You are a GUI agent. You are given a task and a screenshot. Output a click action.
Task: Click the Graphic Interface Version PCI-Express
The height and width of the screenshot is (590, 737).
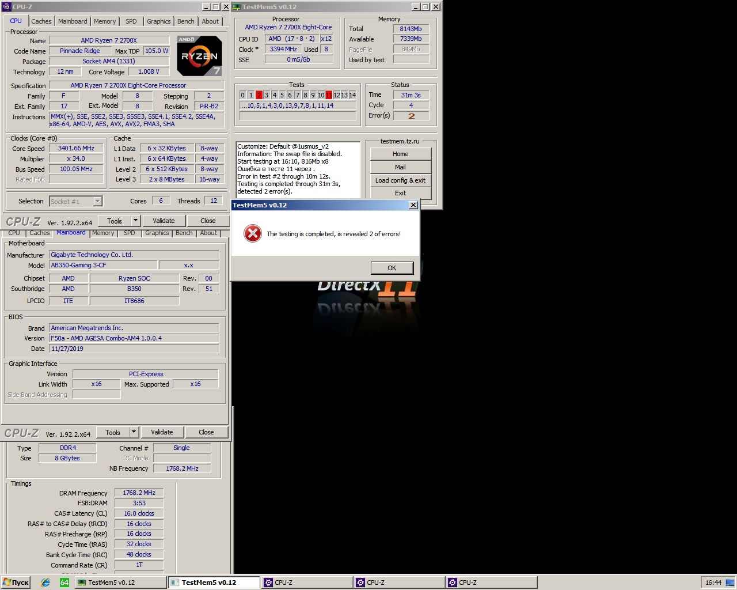coord(146,374)
